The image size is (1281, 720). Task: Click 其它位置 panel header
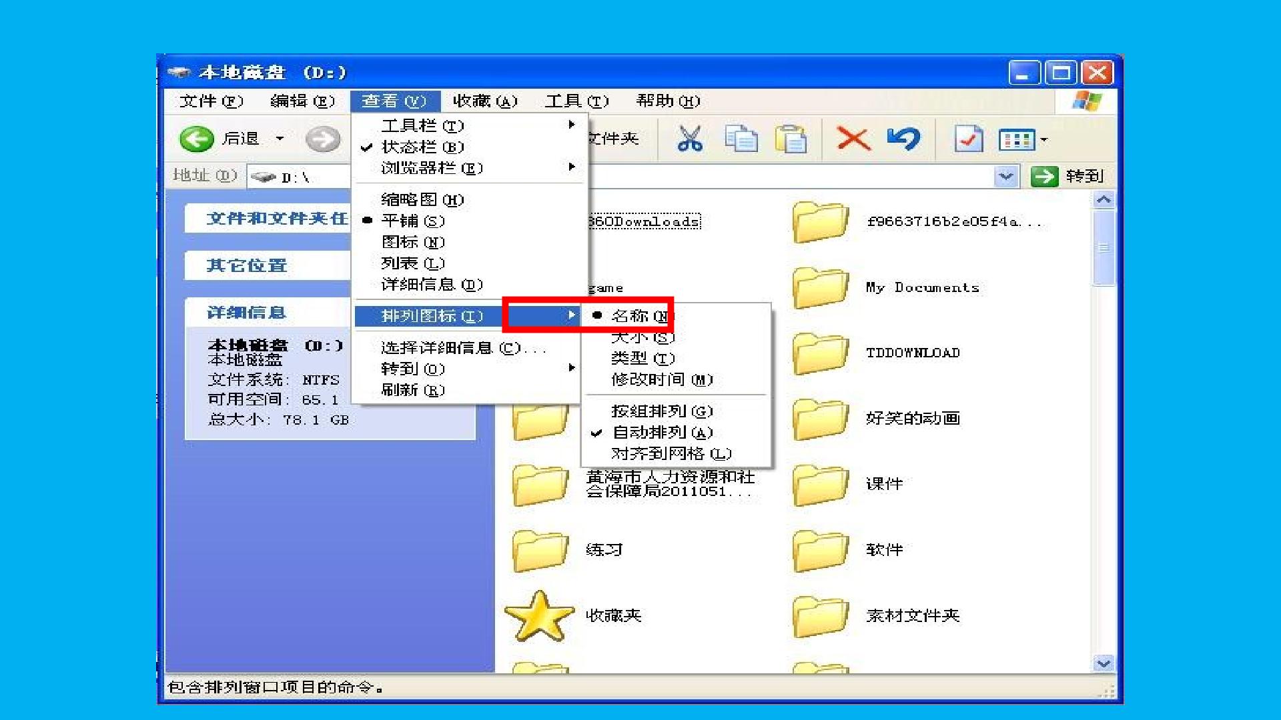click(268, 266)
